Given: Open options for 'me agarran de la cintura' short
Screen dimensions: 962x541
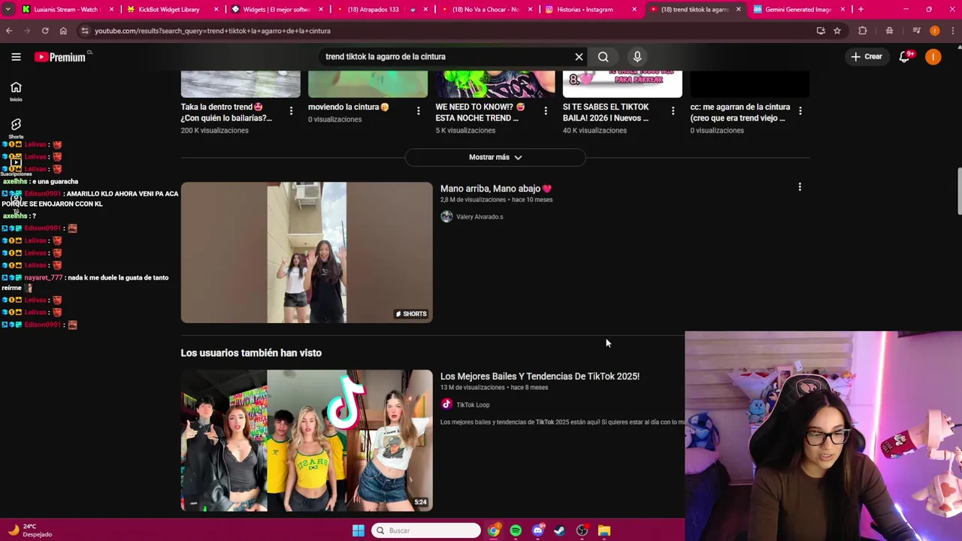Looking at the screenshot, I should click(800, 111).
